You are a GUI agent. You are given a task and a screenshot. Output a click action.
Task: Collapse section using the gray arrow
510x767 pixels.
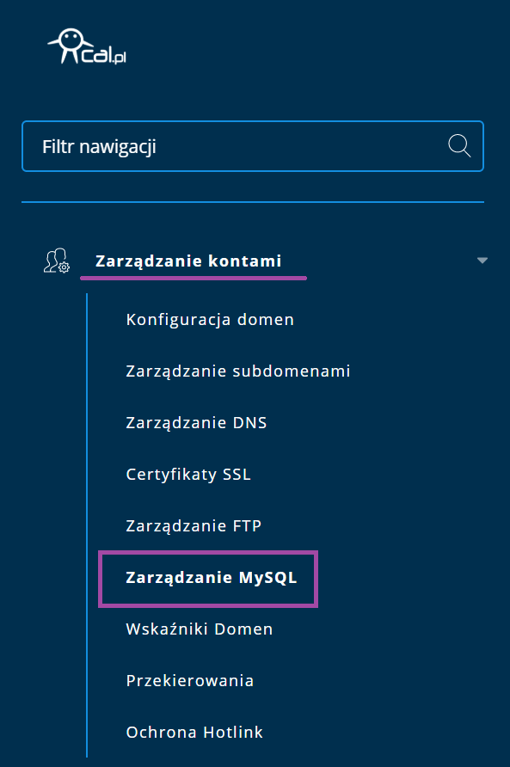(482, 261)
